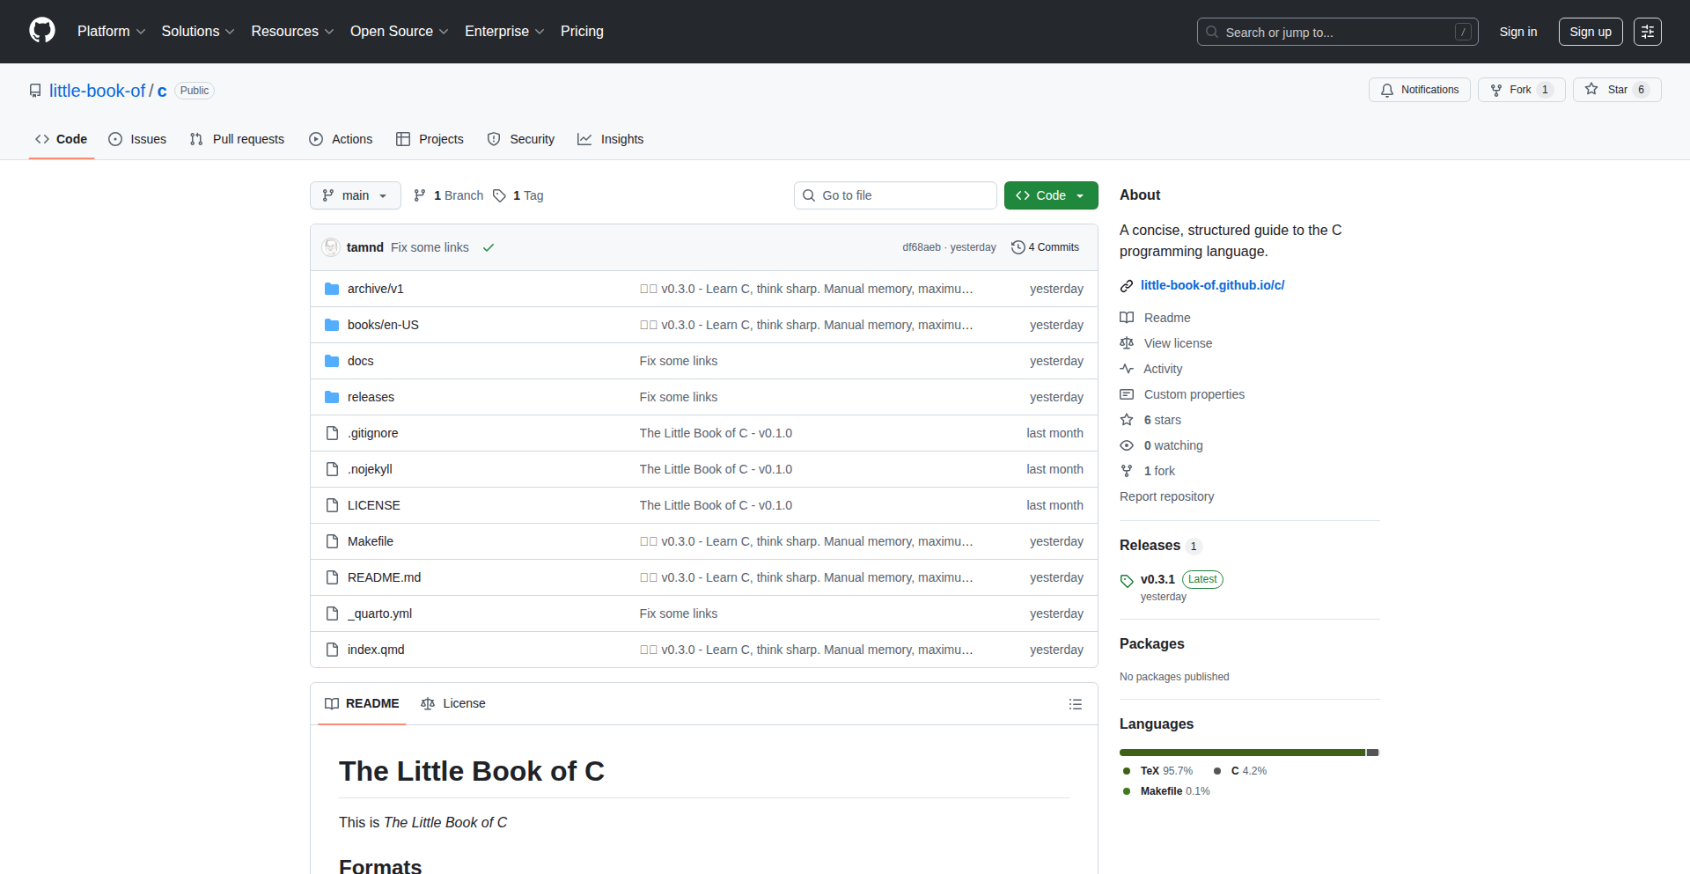Open the 4 Commits history
The image size is (1690, 874).
(x=1045, y=247)
